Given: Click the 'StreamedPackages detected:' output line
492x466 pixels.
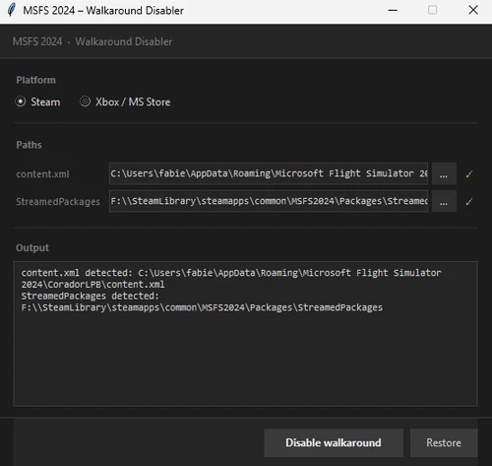Looking at the screenshot, I should [x=90, y=296].
